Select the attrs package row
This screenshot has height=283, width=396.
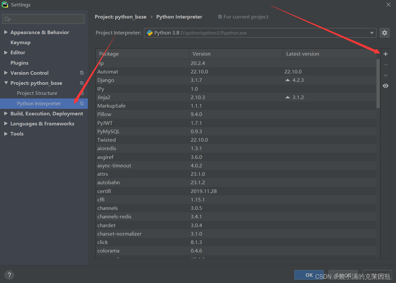[236, 174]
